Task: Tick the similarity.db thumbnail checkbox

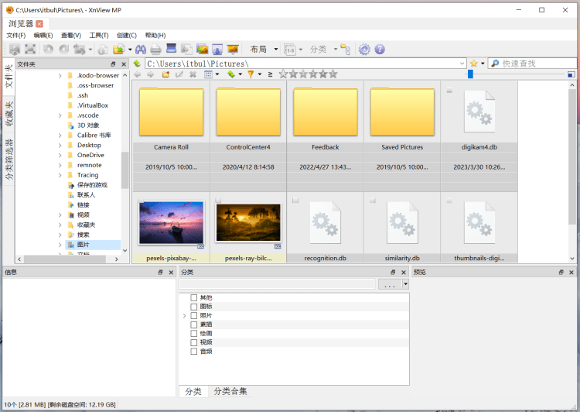Action: 373,201
